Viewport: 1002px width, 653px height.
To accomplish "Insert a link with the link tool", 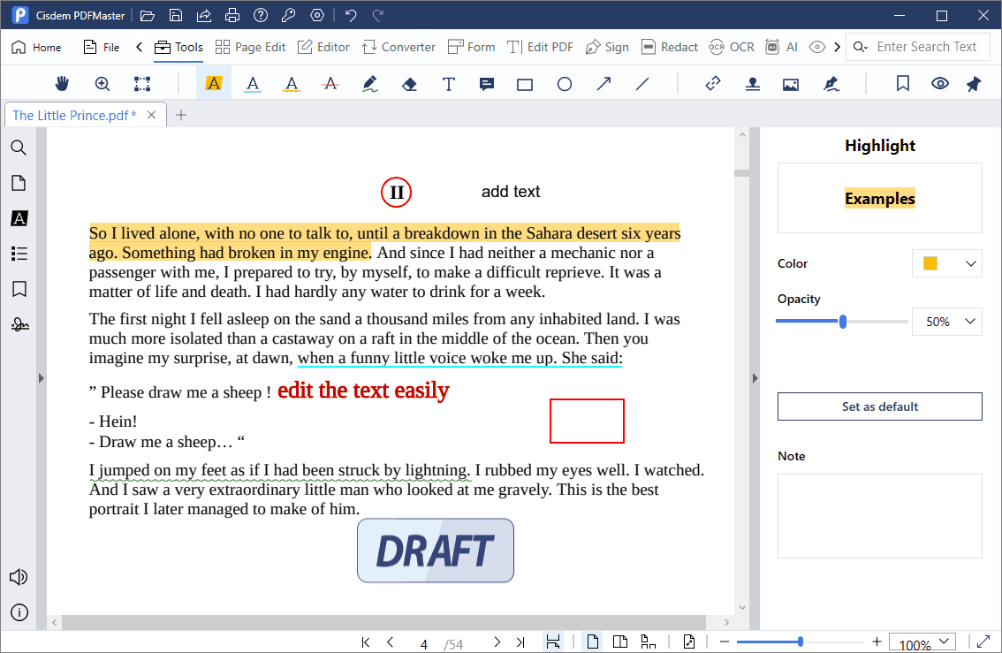I will [x=713, y=84].
